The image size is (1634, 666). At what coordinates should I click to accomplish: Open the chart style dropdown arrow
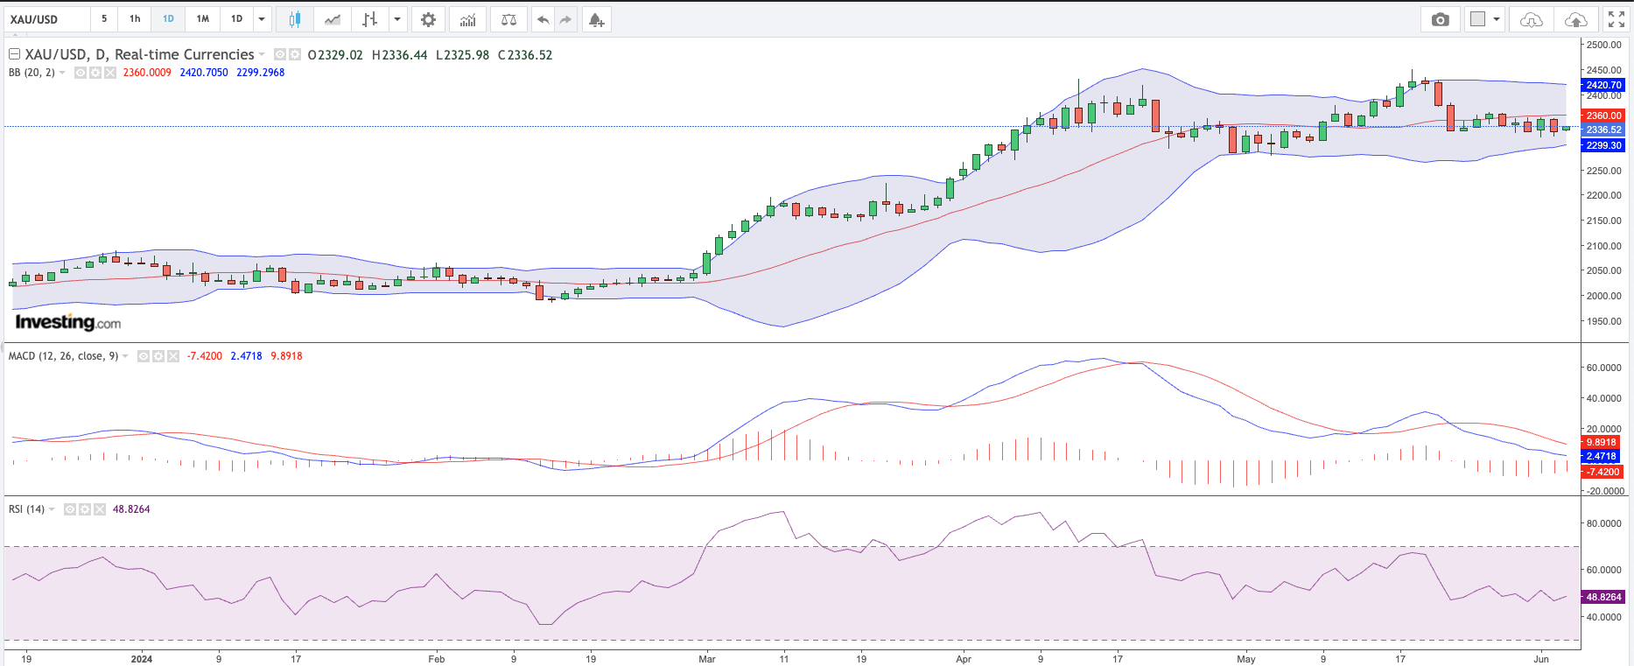point(397,19)
